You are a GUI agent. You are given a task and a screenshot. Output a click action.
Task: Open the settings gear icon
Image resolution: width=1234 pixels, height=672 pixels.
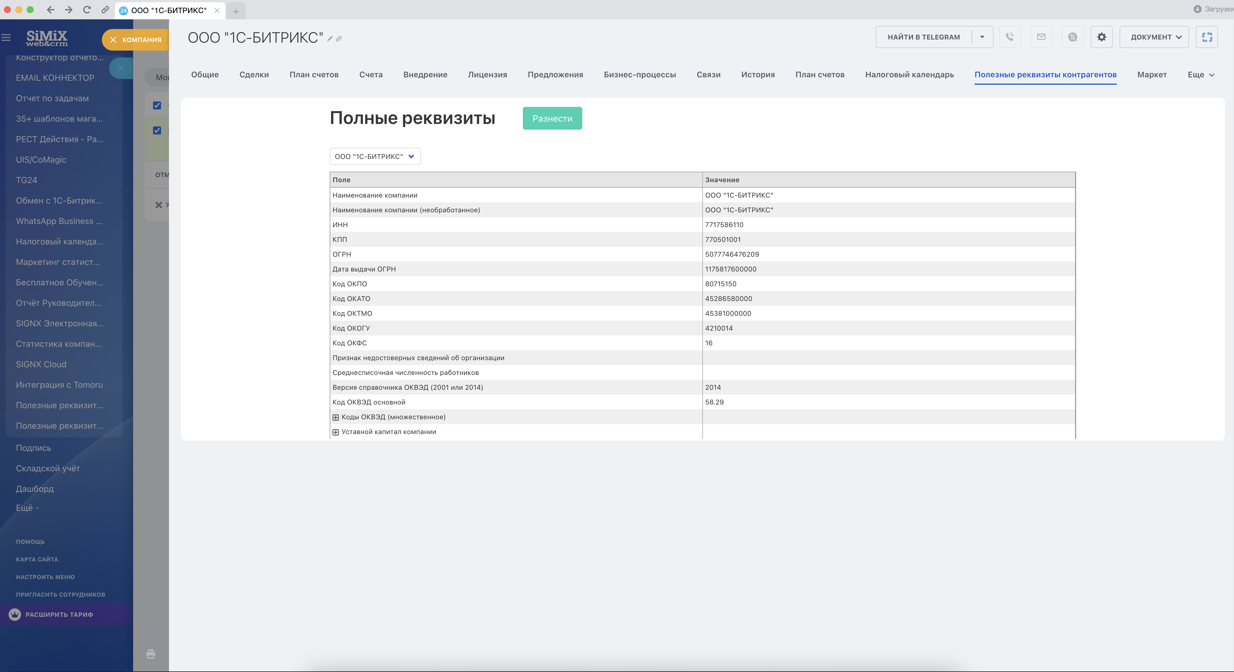point(1102,37)
